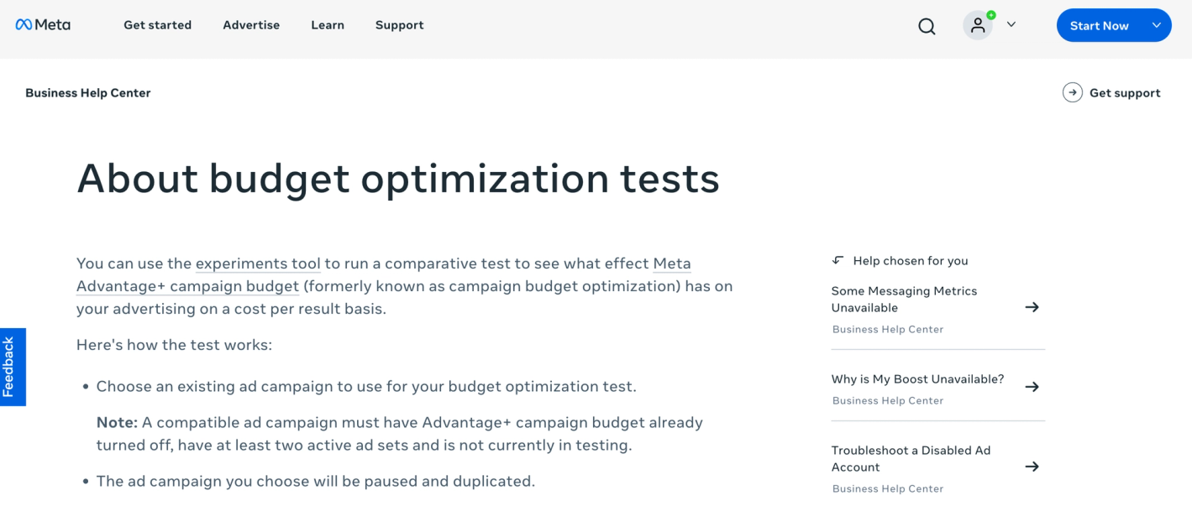The image size is (1192, 506).
Task: Click arrow beside Why is My Boost Unavailable
Action: [x=1032, y=387]
